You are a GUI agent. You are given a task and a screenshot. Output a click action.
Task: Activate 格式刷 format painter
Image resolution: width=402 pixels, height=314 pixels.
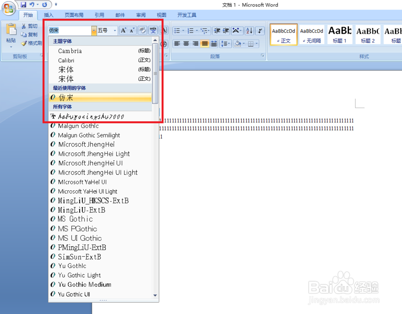(31, 43)
